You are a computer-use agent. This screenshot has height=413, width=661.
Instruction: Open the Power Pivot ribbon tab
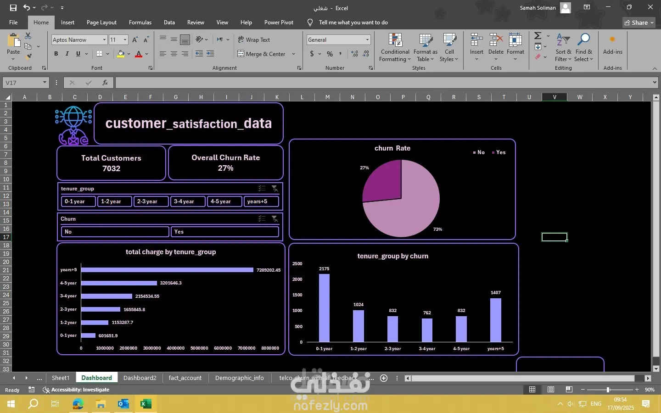(x=279, y=22)
